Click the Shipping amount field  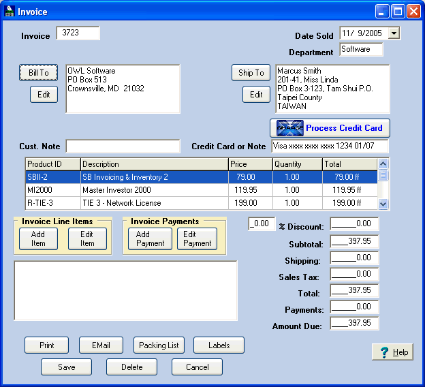click(354, 258)
